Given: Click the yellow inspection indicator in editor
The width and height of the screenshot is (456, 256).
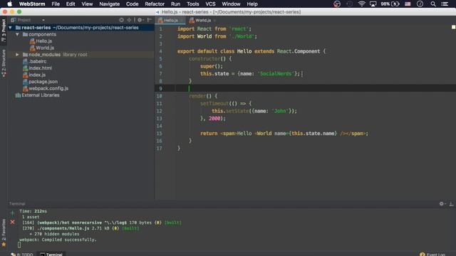Looking at the screenshot, I should click(x=453, y=27).
